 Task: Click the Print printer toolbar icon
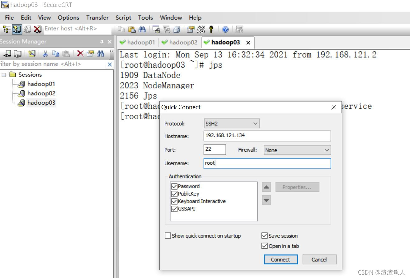click(177, 29)
